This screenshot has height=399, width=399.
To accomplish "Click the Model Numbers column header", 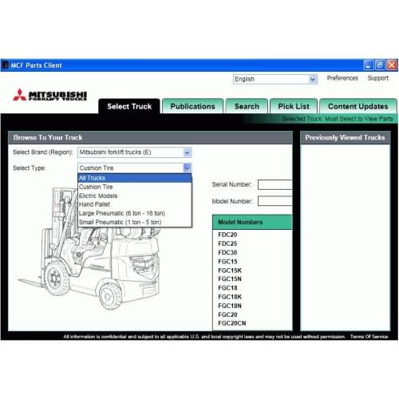I will click(x=252, y=222).
